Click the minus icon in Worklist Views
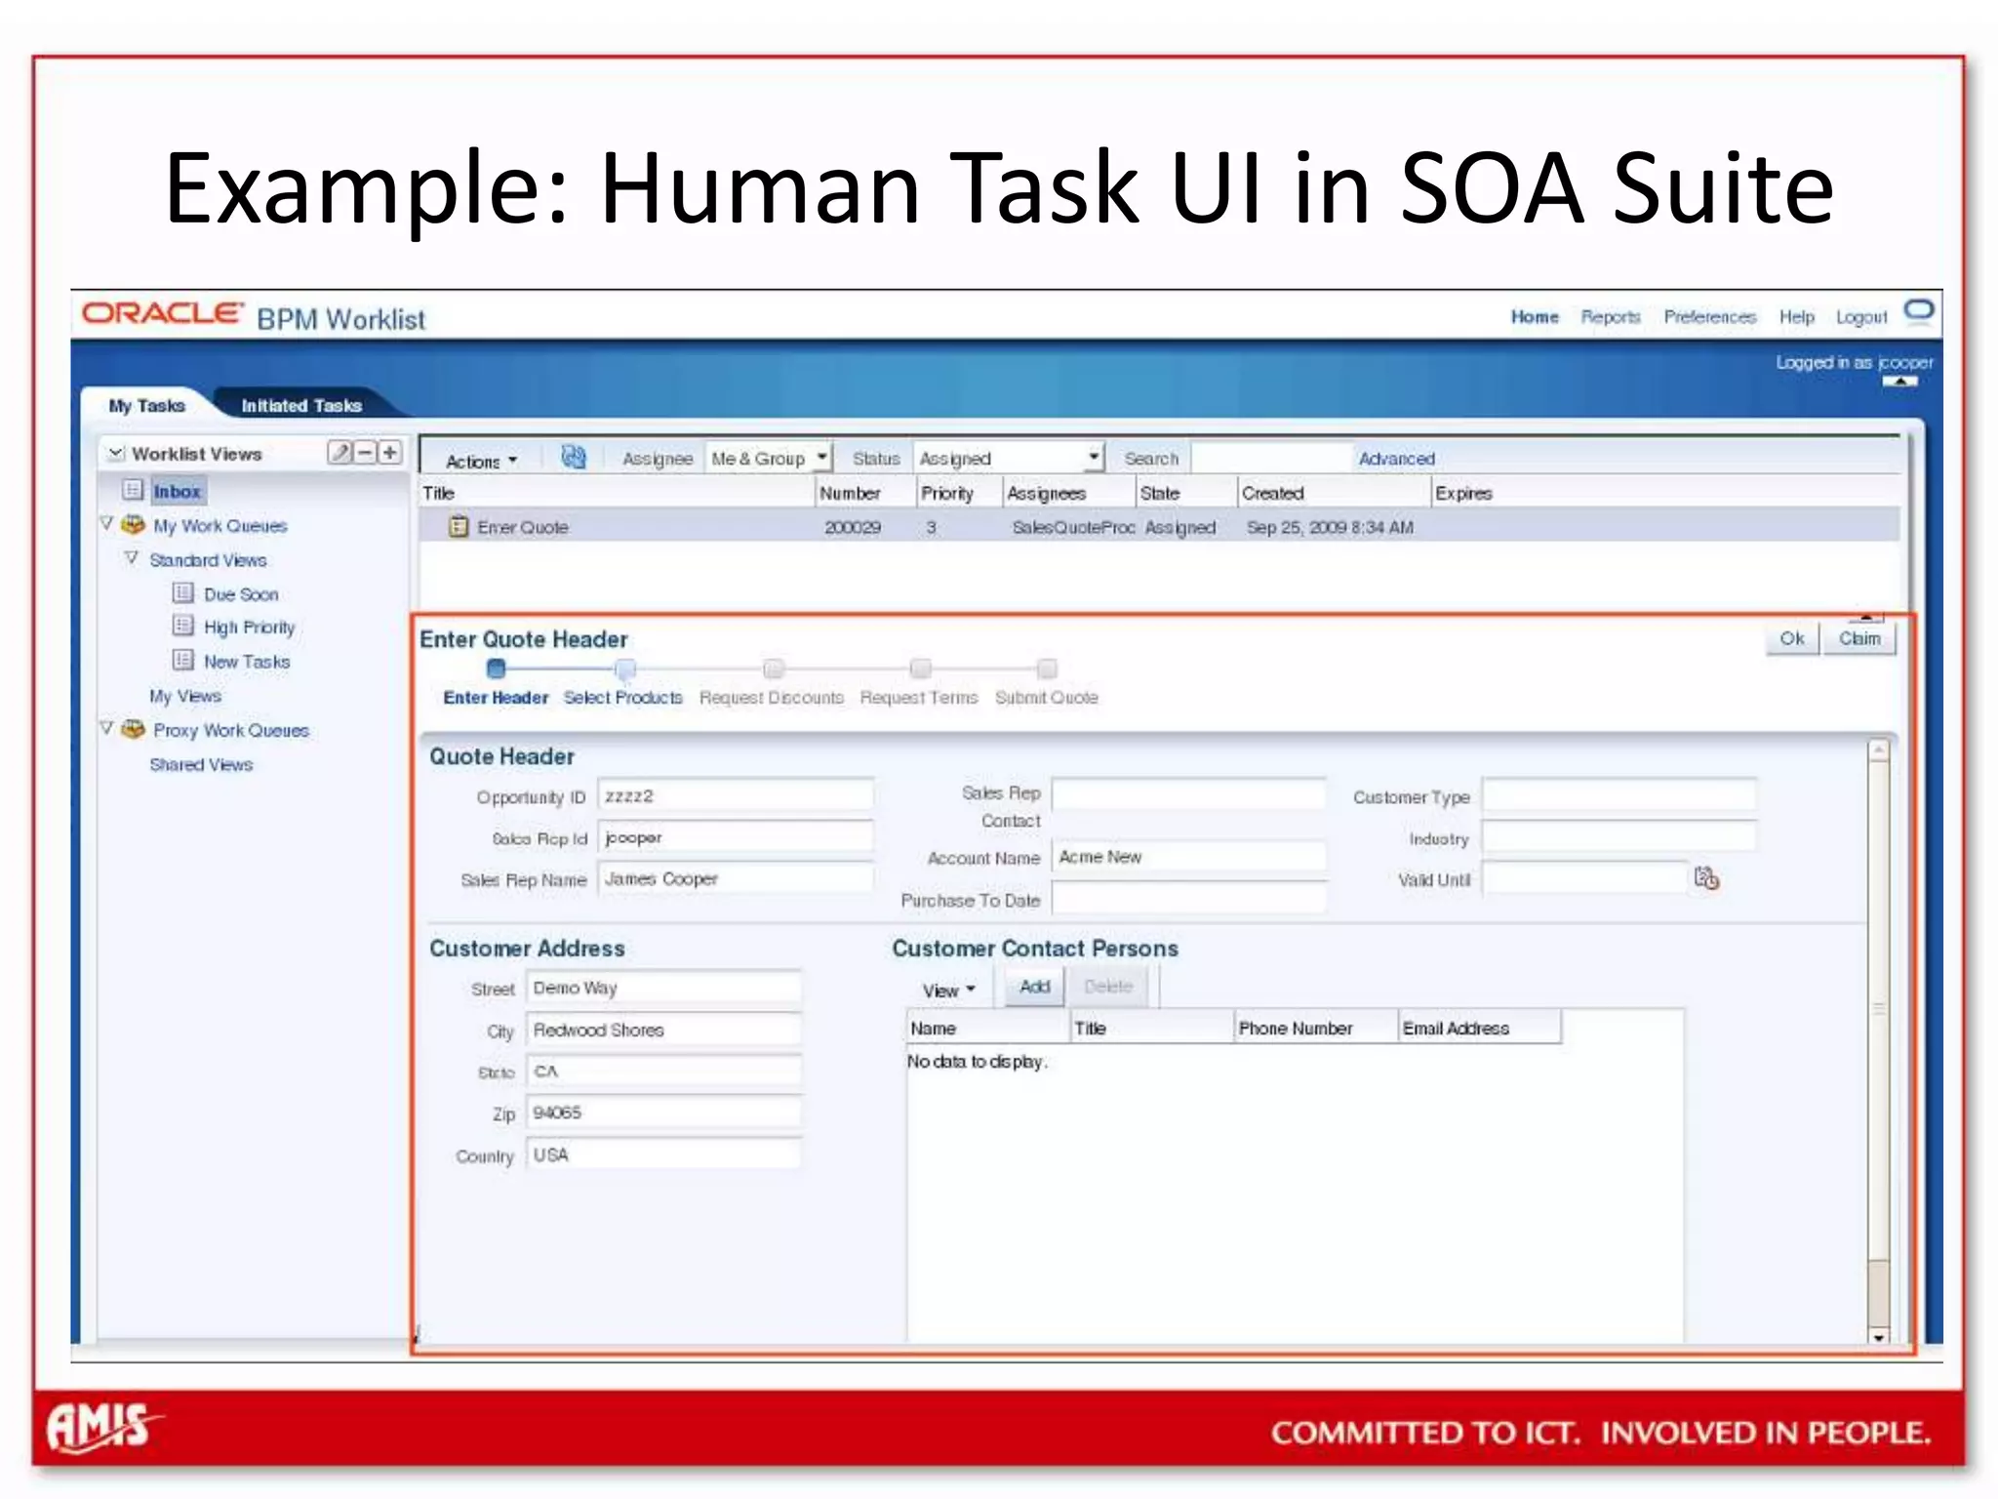Image resolution: width=1998 pixels, height=1499 pixels. tap(365, 452)
